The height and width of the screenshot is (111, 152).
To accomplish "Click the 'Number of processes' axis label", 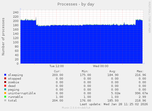I will pos(3,37).
